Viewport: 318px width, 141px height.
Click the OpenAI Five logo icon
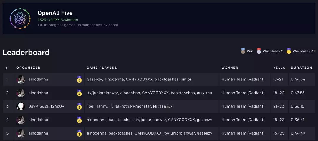[20, 19]
